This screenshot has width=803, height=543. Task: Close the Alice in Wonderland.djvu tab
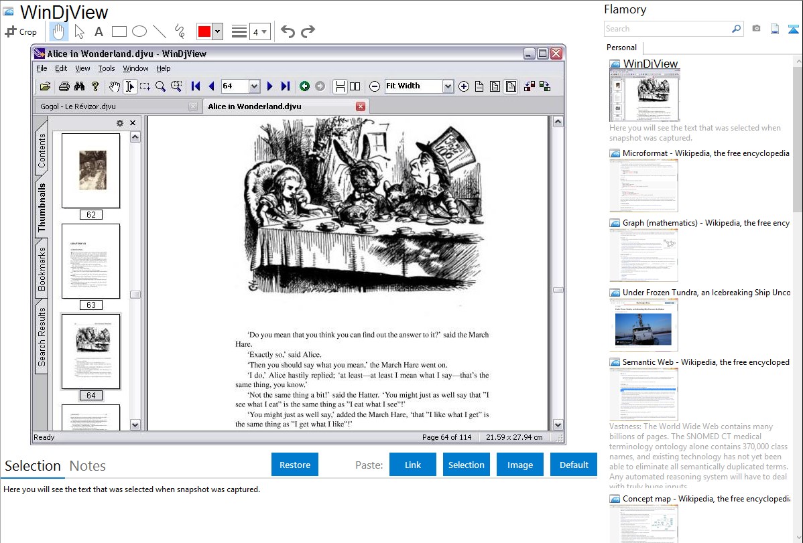[x=361, y=106]
